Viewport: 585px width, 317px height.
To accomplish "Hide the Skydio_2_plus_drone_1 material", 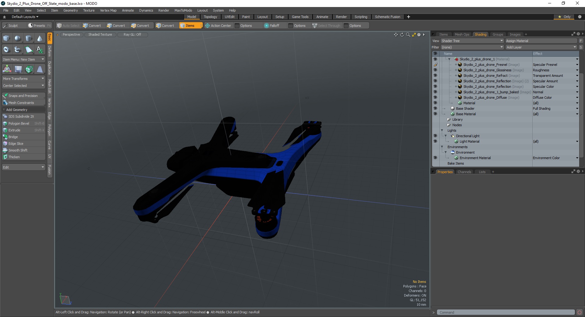I will (x=435, y=59).
